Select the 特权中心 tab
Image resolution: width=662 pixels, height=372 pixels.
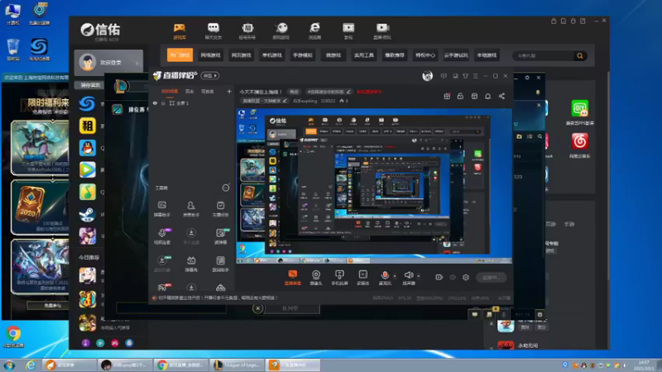pos(425,55)
